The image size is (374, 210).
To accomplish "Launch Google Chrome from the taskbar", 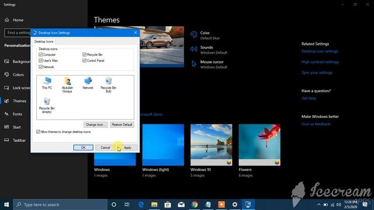I will (x=195, y=205).
